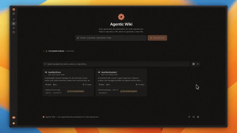Click the '3 resumable' label

pyautogui.click(x=70, y=51)
